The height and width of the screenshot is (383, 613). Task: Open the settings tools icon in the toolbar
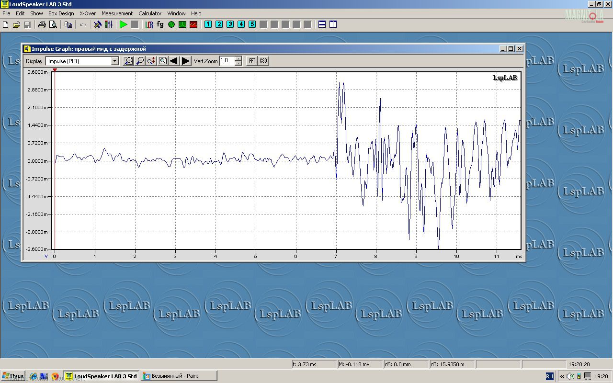98,24
